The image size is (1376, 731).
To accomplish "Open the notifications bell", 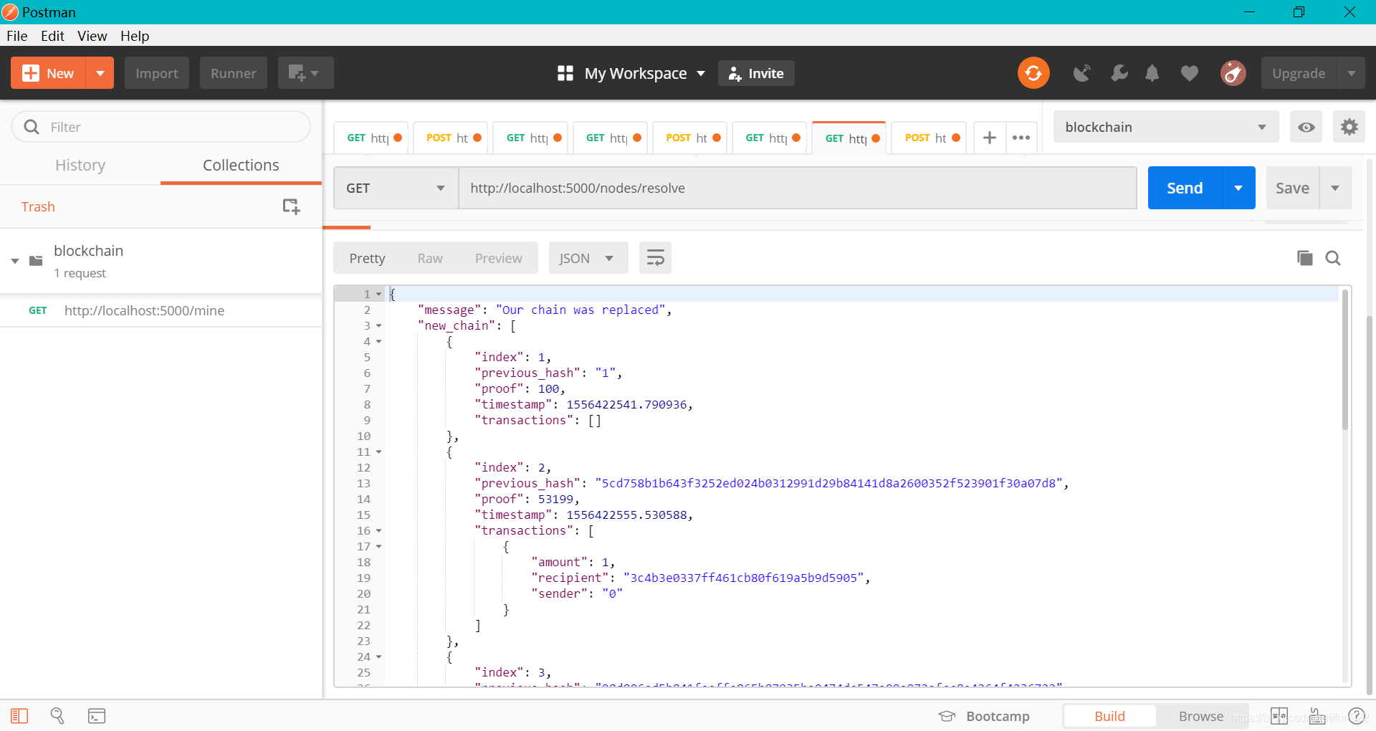I will coord(1152,73).
